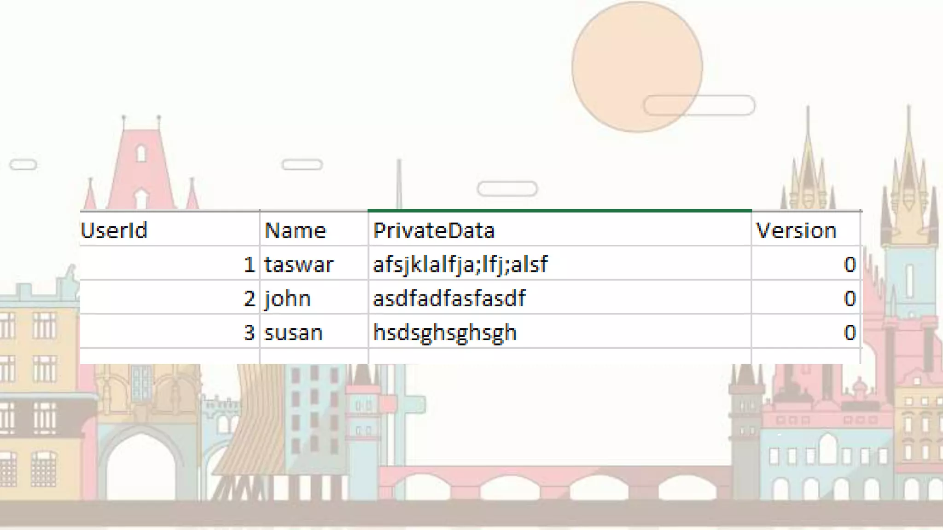
Task: Click UserId value 1 cell
Action: click(x=169, y=263)
